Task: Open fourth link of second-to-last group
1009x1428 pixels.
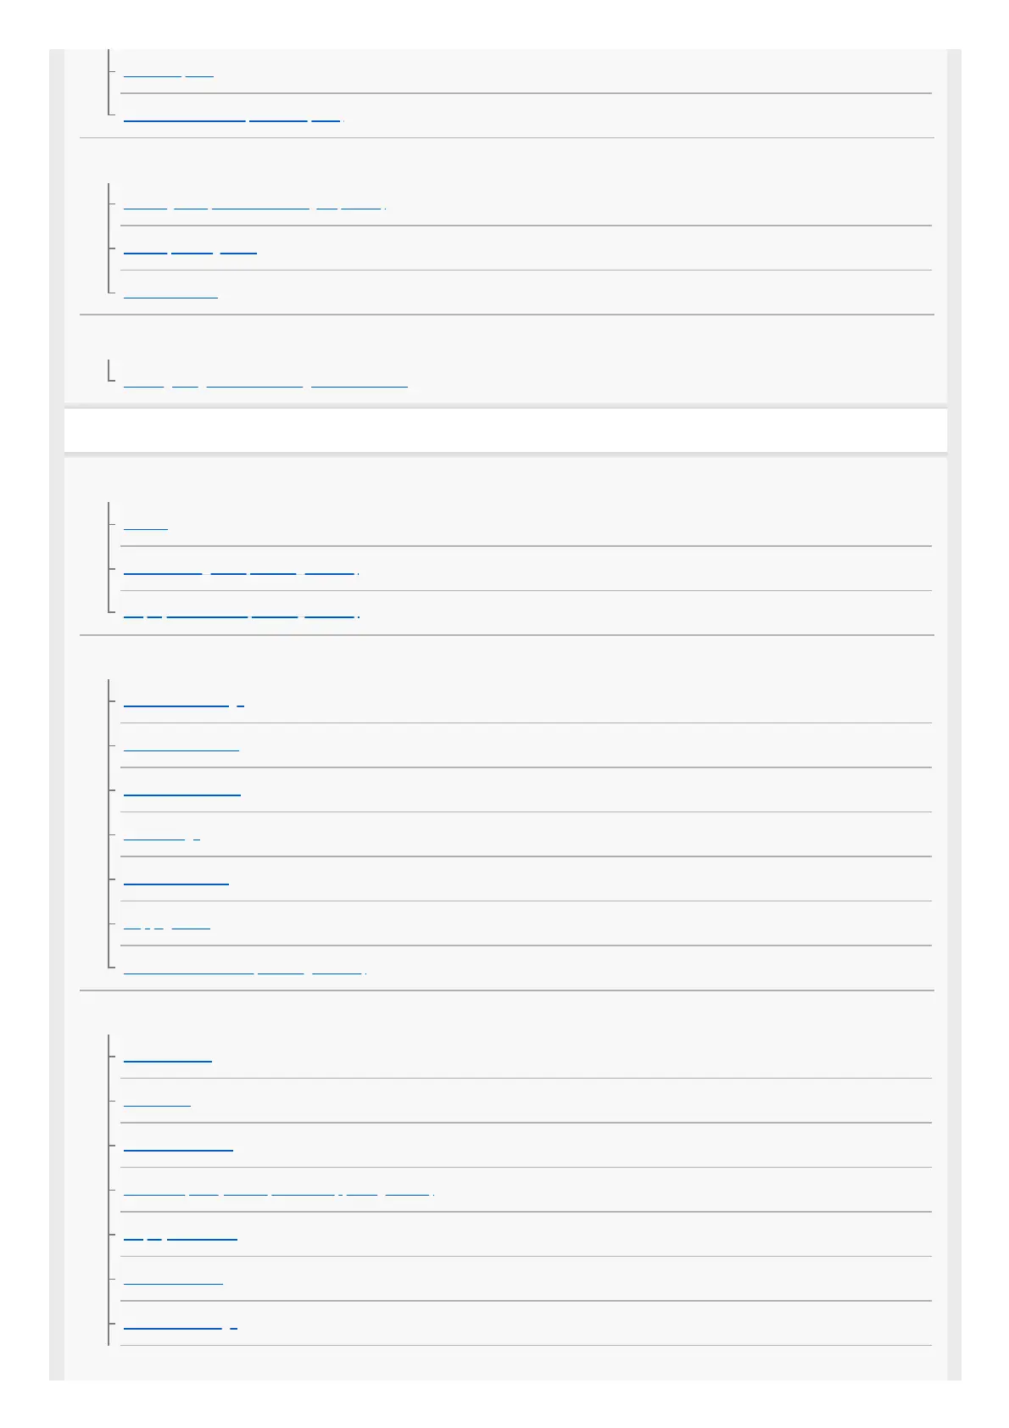Action: [161, 836]
